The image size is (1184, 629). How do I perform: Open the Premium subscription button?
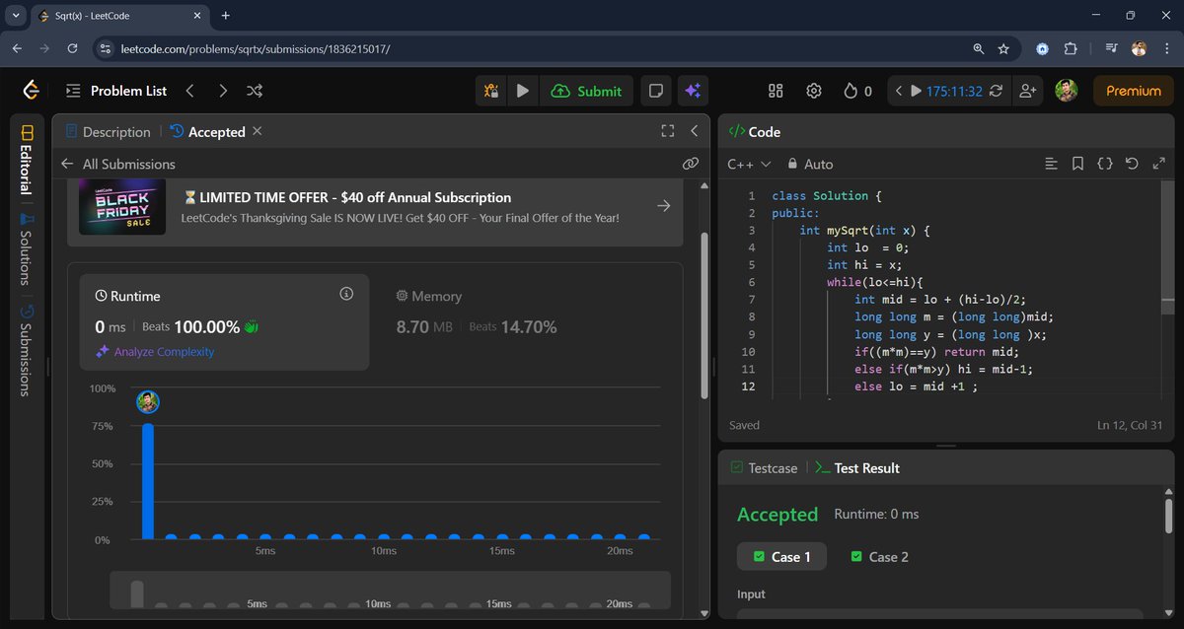pyautogui.click(x=1134, y=91)
